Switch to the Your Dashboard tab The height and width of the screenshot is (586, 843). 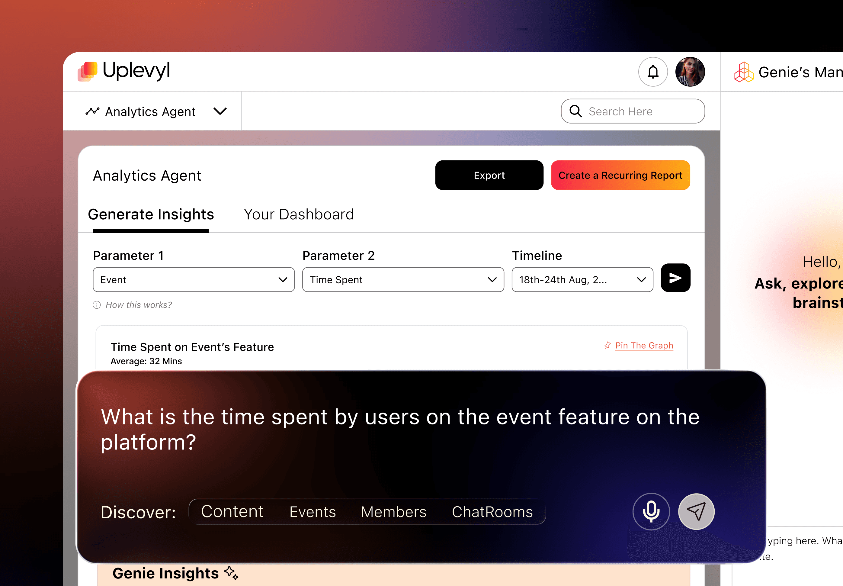tap(299, 214)
